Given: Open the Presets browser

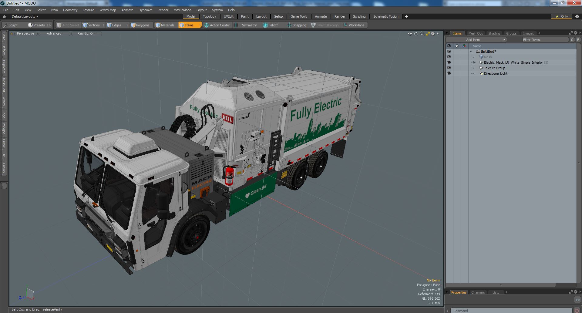Looking at the screenshot, I should [39, 25].
